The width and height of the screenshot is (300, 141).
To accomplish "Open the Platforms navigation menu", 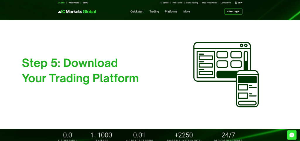I will point(171,12).
